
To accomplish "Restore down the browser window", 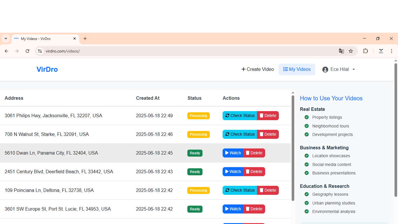I will (x=378, y=38).
